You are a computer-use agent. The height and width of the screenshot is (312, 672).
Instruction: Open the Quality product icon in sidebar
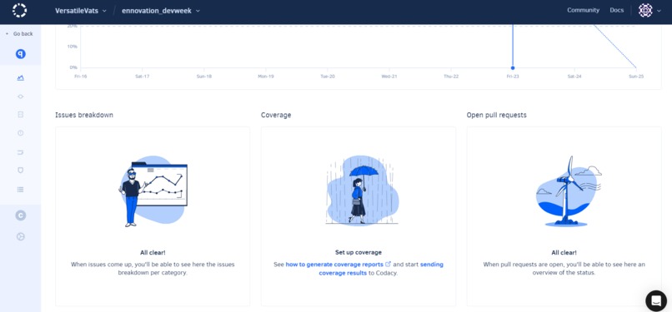pyautogui.click(x=21, y=54)
